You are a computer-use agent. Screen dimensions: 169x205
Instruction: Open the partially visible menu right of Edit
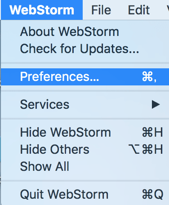[x=168, y=10]
